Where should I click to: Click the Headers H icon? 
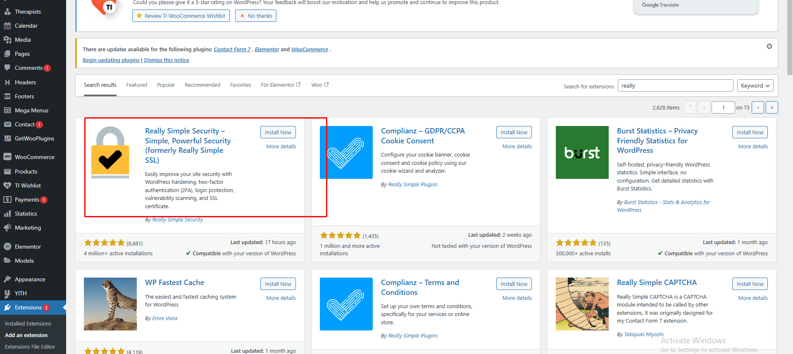7,82
